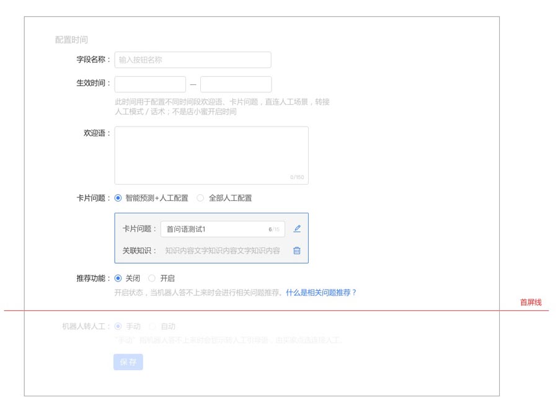Click the trash delete icon on the card
The image size is (558, 405).
(297, 251)
